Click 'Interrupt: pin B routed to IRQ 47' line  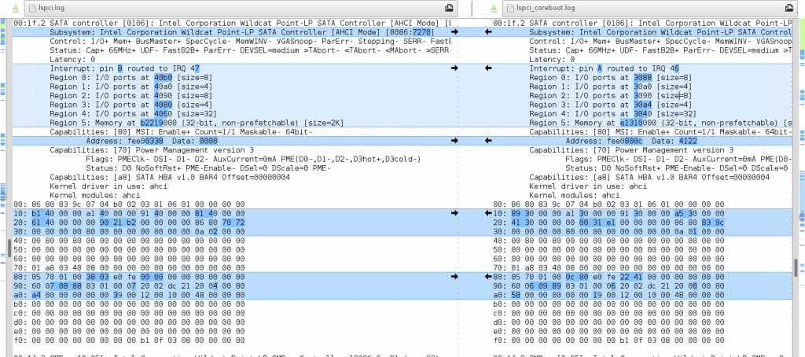(x=125, y=68)
